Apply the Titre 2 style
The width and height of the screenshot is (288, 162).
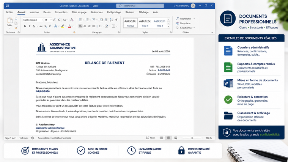[x=160, y=23]
